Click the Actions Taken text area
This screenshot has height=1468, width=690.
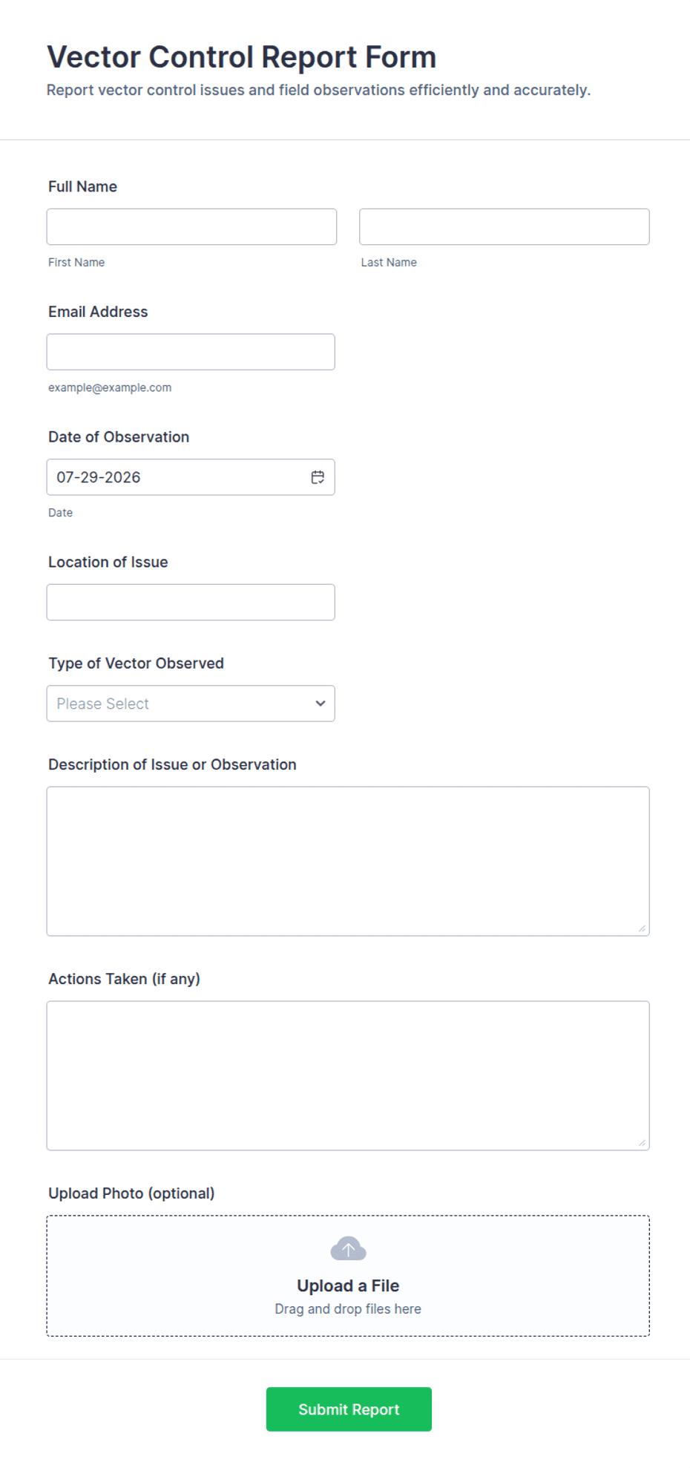click(x=348, y=1075)
